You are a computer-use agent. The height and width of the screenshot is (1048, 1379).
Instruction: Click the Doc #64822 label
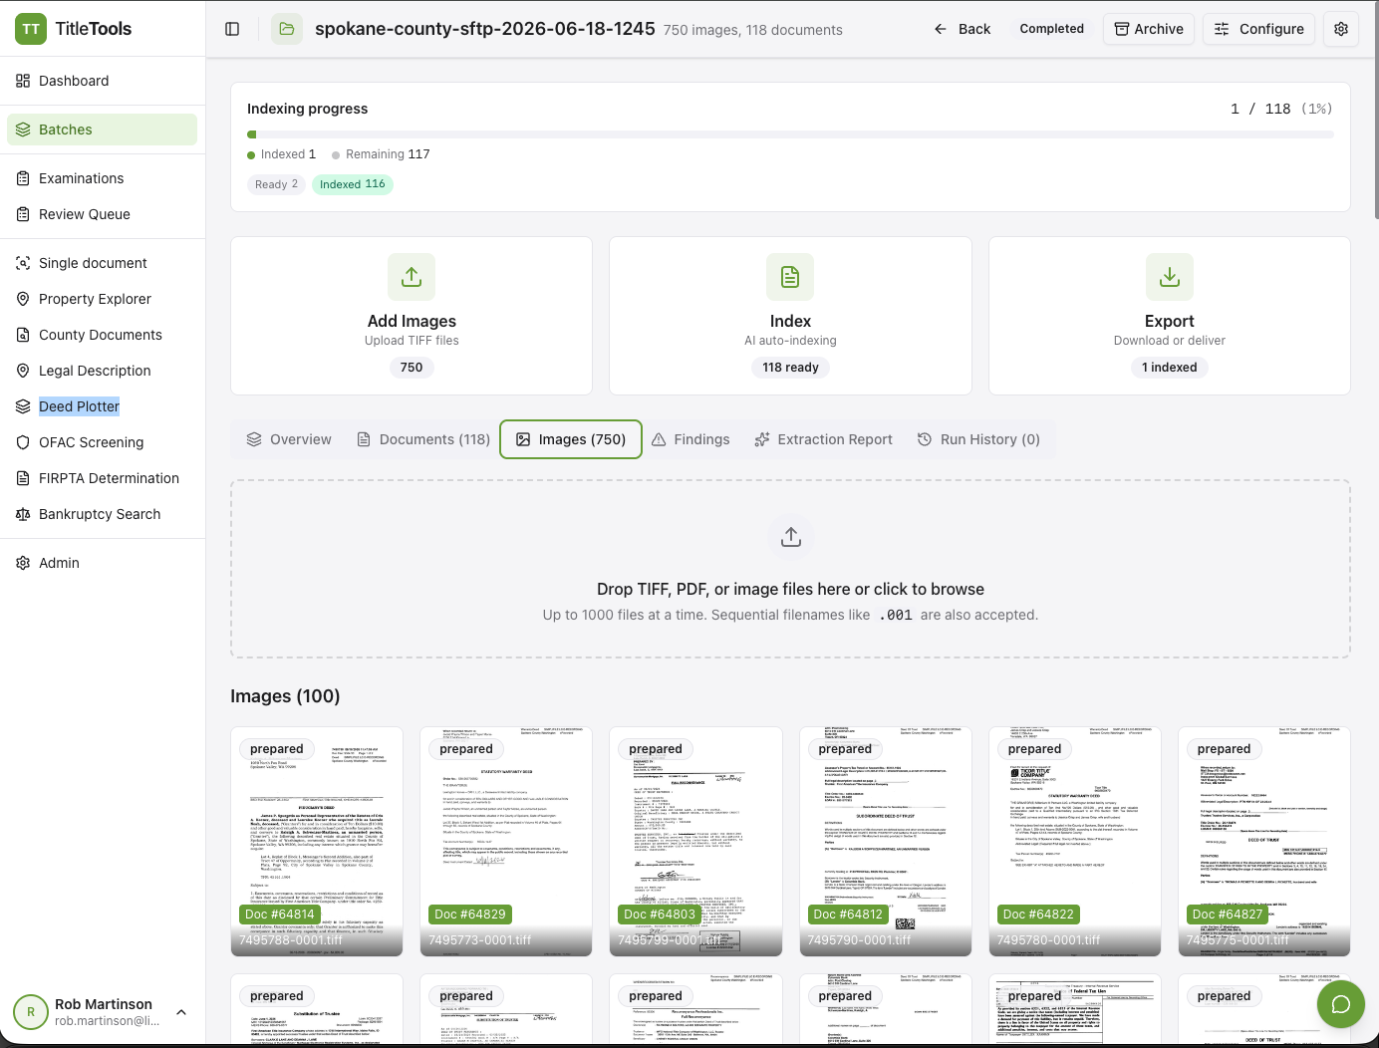pos(1038,915)
